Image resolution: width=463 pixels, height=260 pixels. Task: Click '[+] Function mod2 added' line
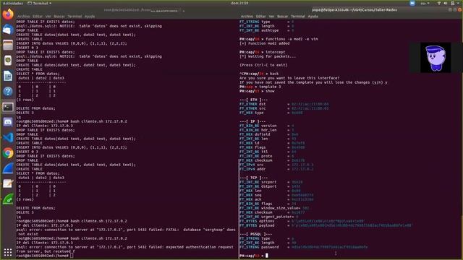(x=265, y=43)
